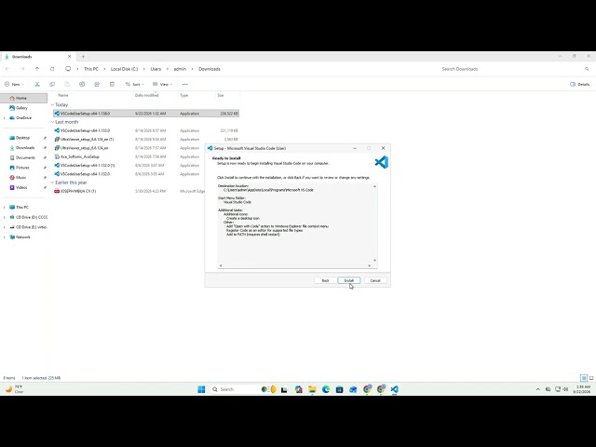The height and width of the screenshot is (447, 596).
Task: Click the Search Downloads field
Action: point(514,69)
